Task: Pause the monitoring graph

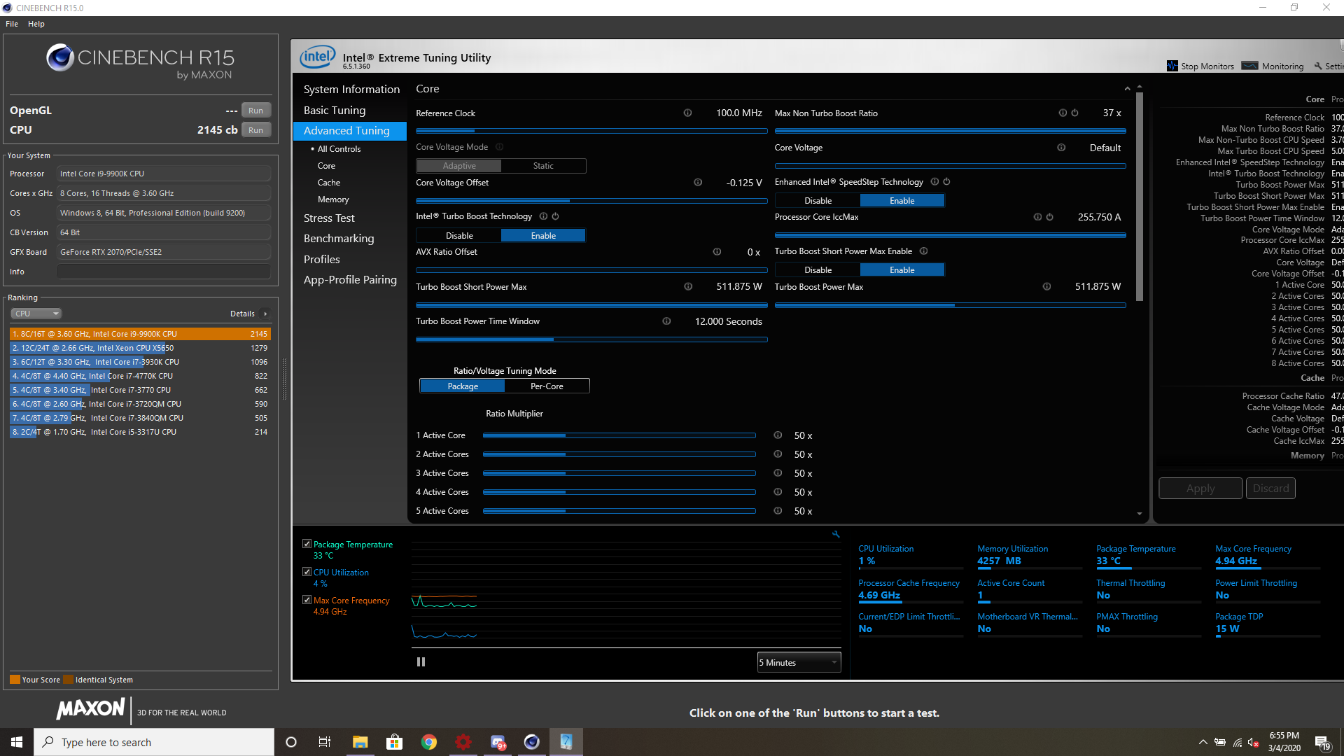Action: tap(421, 662)
